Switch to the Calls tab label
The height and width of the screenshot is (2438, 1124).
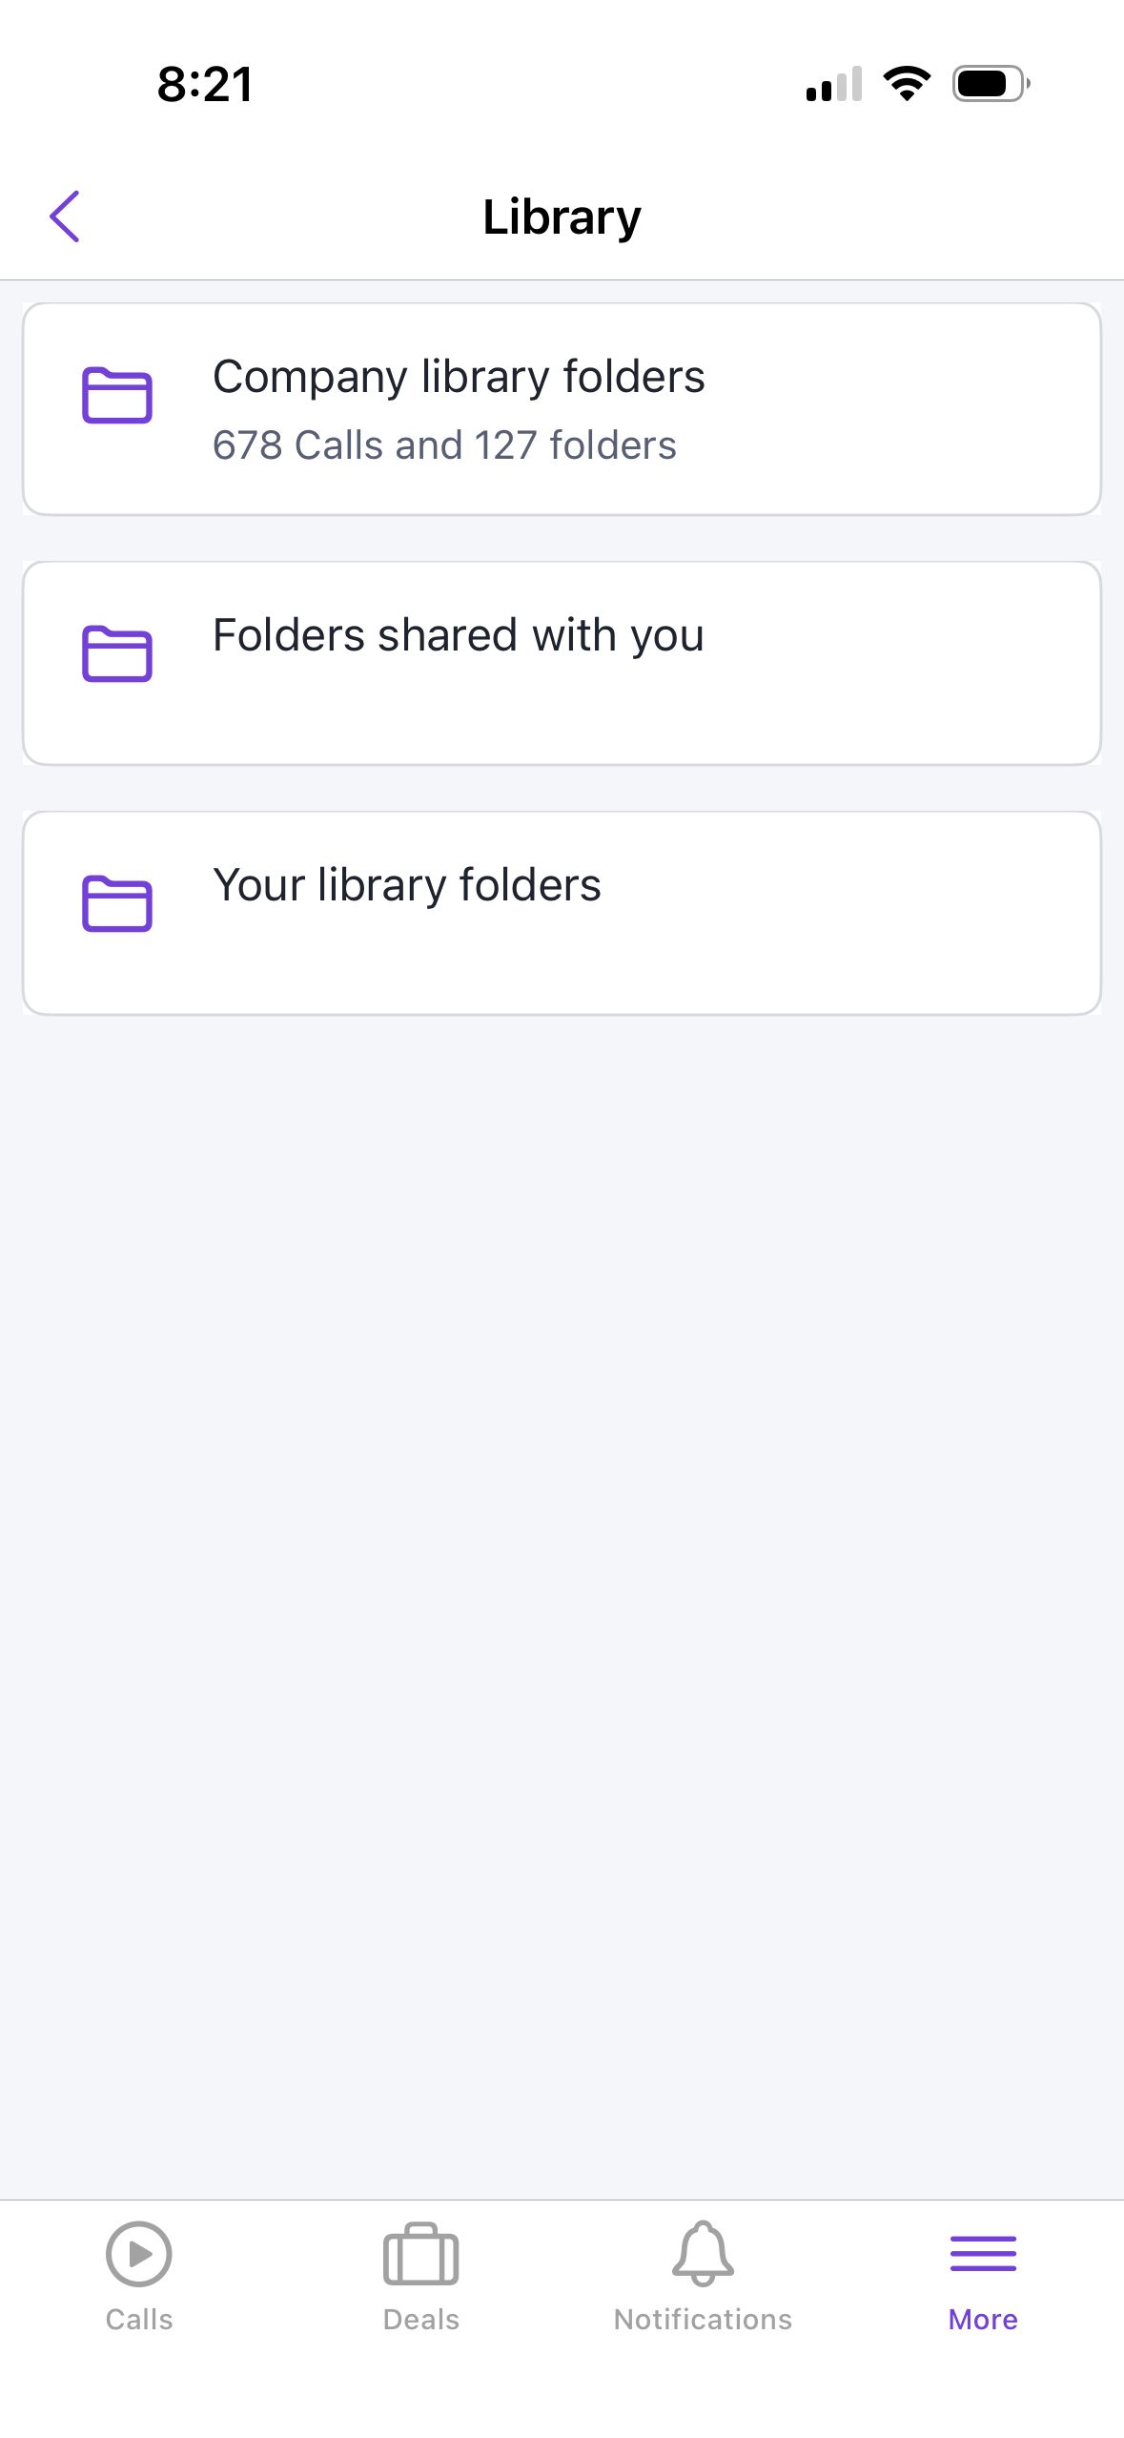click(x=139, y=2319)
